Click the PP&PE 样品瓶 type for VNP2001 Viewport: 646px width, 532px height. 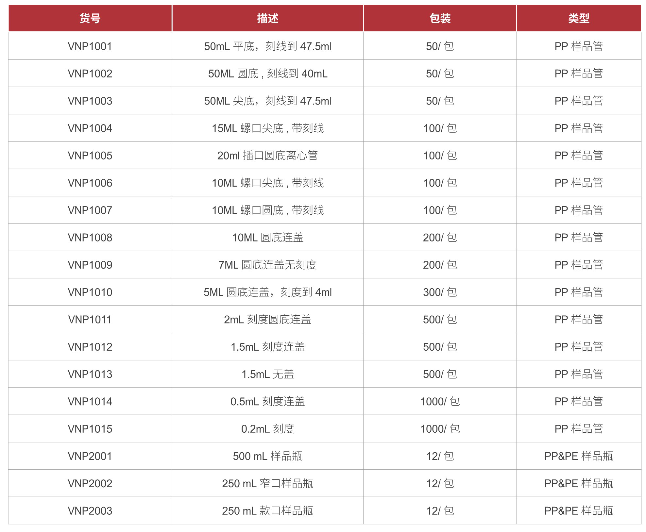click(578, 456)
